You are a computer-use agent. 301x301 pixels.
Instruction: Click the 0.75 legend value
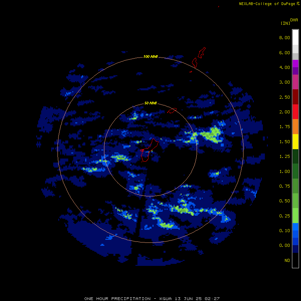pyautogui.click(x=285, y=186)
